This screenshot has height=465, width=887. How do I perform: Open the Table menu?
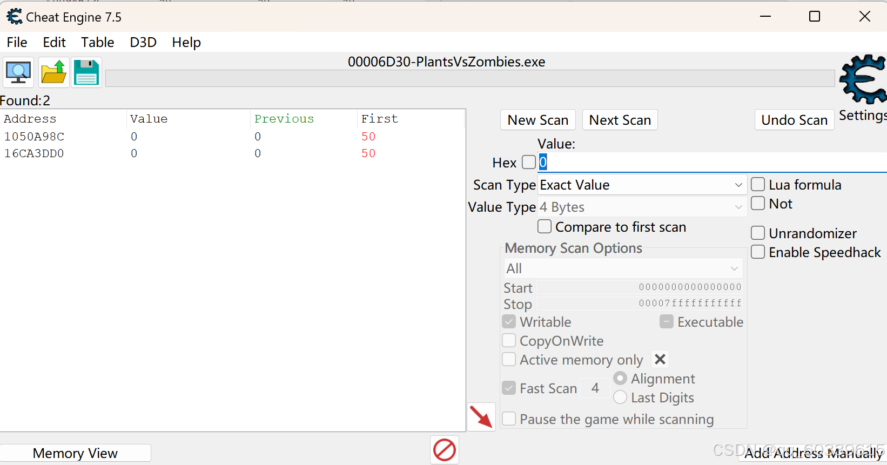click(97, 42)
